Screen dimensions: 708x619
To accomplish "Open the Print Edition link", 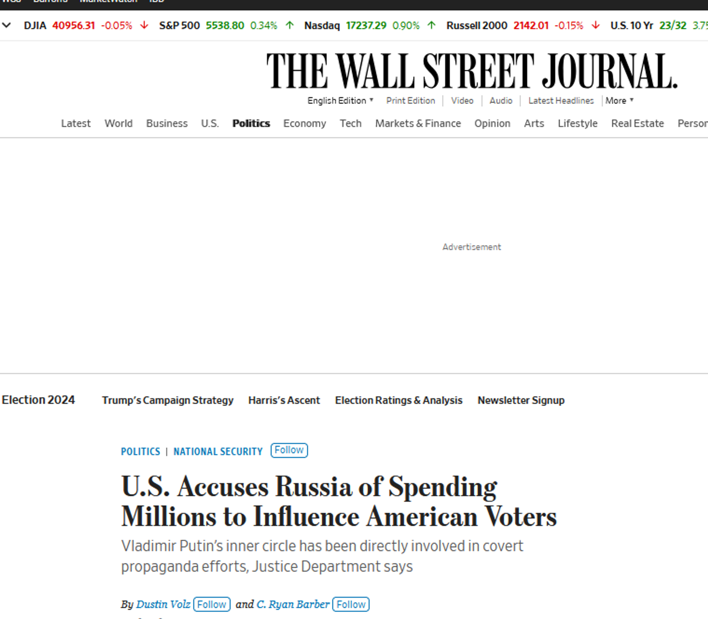I will pyautogui.click(x=411, y=101).
